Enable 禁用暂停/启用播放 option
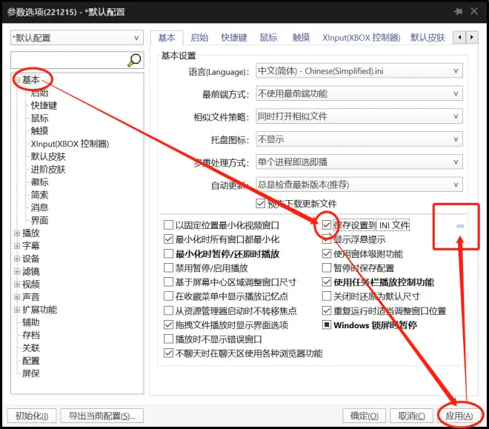This screenshot has width=489, height=429. tap(168, 267)
